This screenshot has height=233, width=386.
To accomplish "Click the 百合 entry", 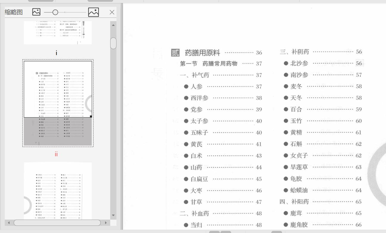I will click(x=323, y=109).
